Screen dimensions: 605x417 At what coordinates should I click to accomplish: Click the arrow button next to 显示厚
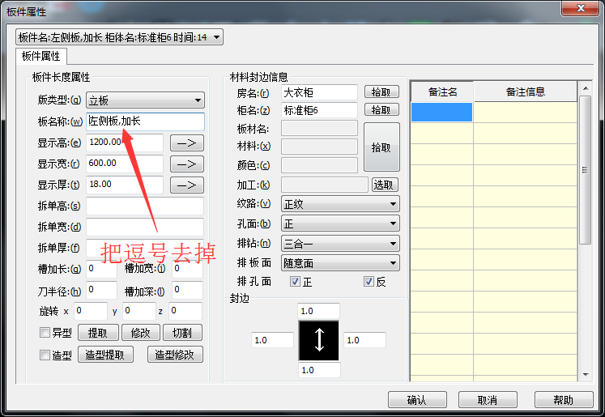coord(186,185)
